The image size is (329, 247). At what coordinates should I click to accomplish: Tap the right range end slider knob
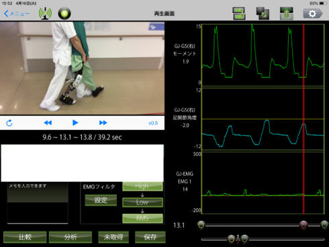point(324,225)
